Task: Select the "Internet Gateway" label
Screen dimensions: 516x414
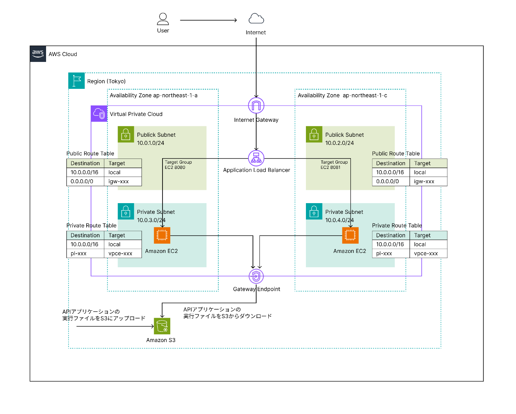Action: pyautogui.click(x=256, y=120)
